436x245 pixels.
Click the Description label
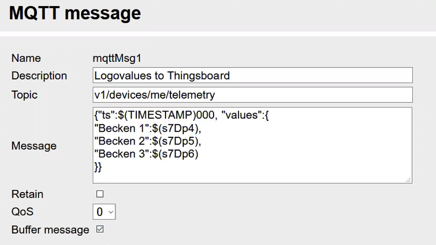(39, 76)
